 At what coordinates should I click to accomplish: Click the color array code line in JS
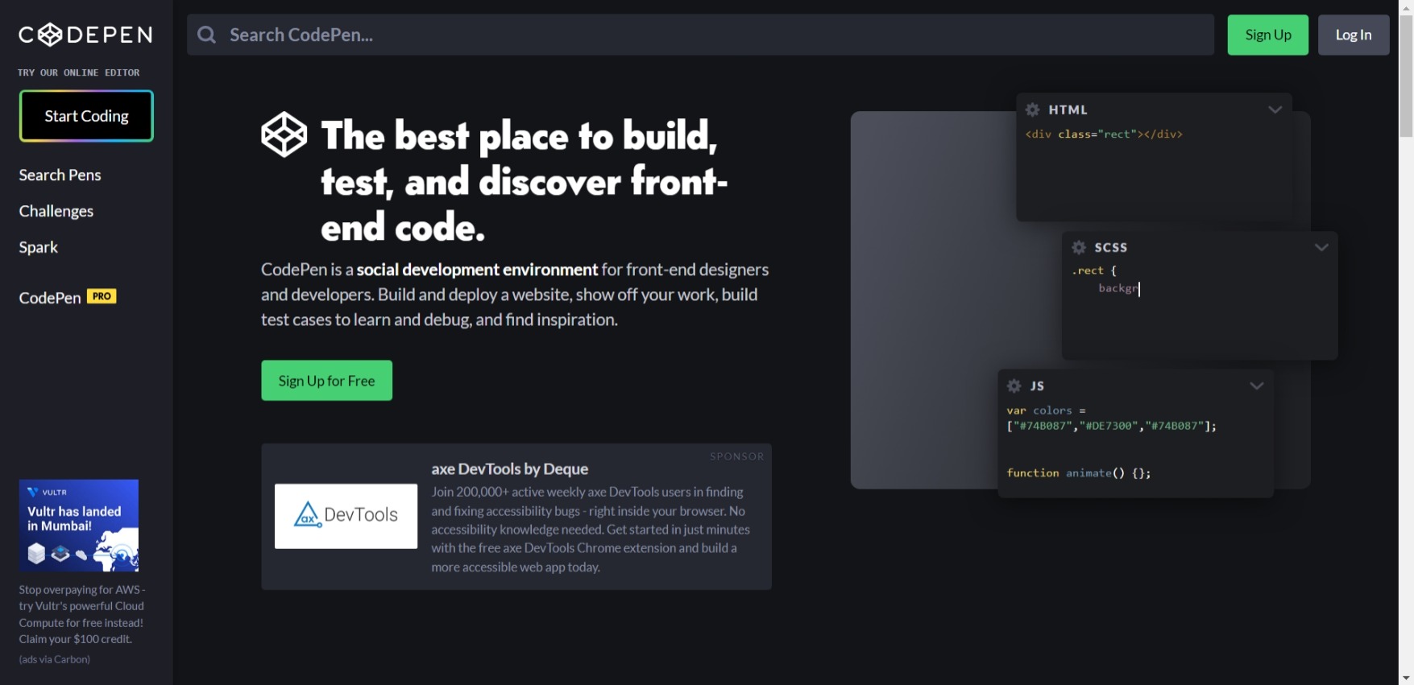coord(1112,426)
